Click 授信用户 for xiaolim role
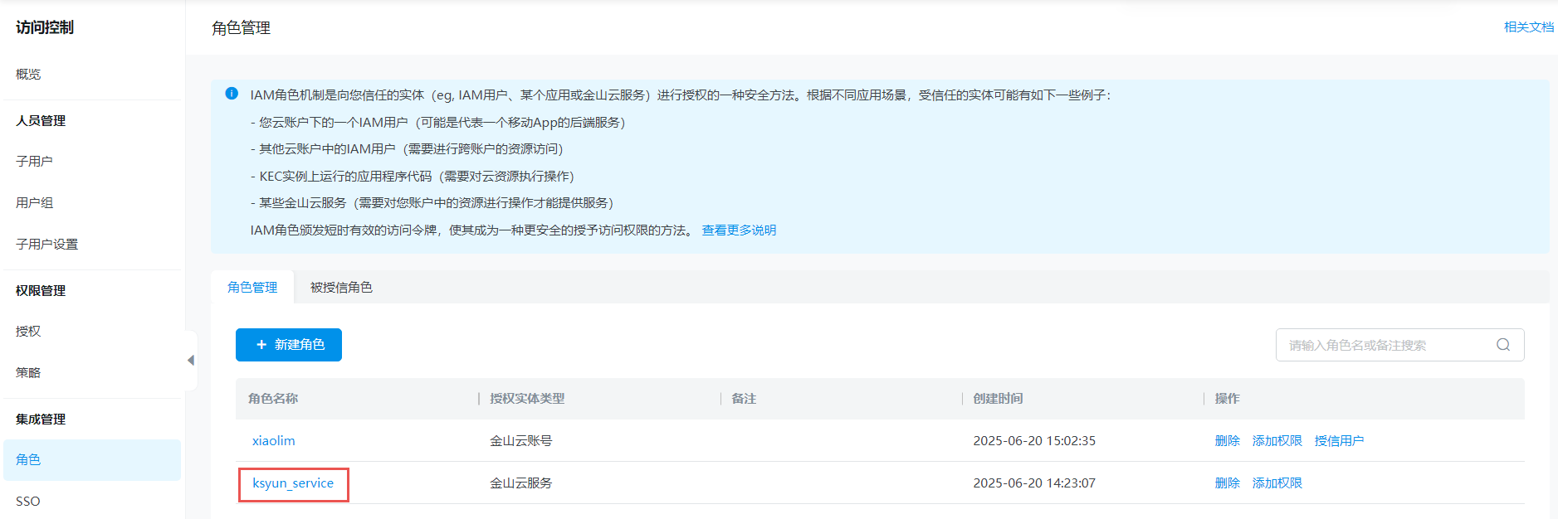 (x=1339, y=441)
